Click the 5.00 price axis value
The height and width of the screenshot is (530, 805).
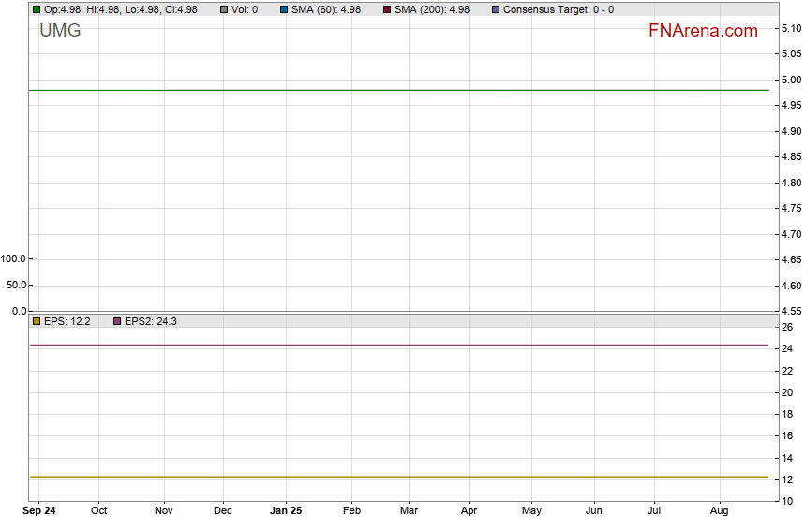tap(790, 80)
